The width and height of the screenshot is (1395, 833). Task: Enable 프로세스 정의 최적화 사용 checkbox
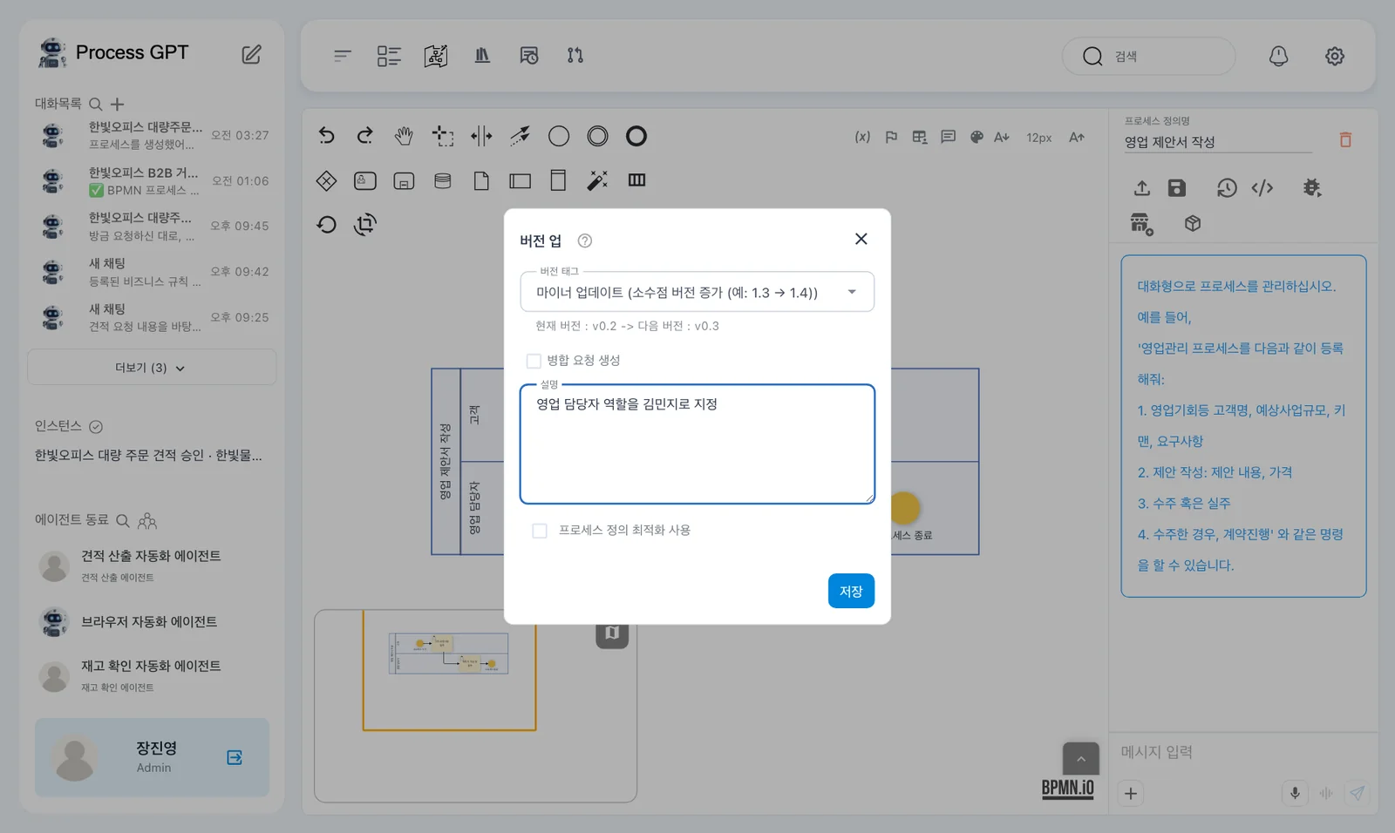(x=540, y=531)
